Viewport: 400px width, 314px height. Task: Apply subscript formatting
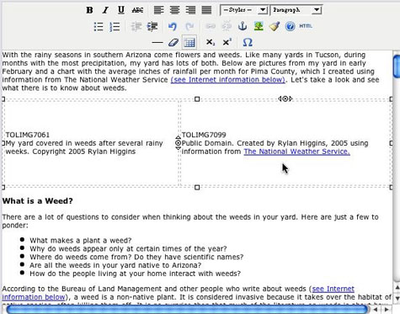pyautogui.click(x=211, y=42)
